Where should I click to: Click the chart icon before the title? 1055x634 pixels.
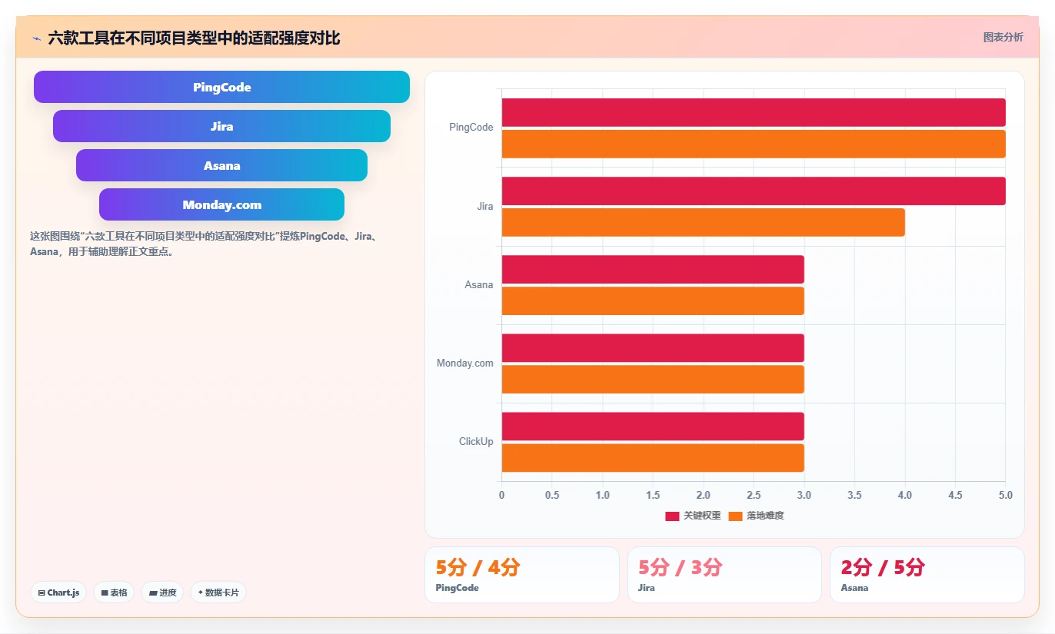[37, 38]
